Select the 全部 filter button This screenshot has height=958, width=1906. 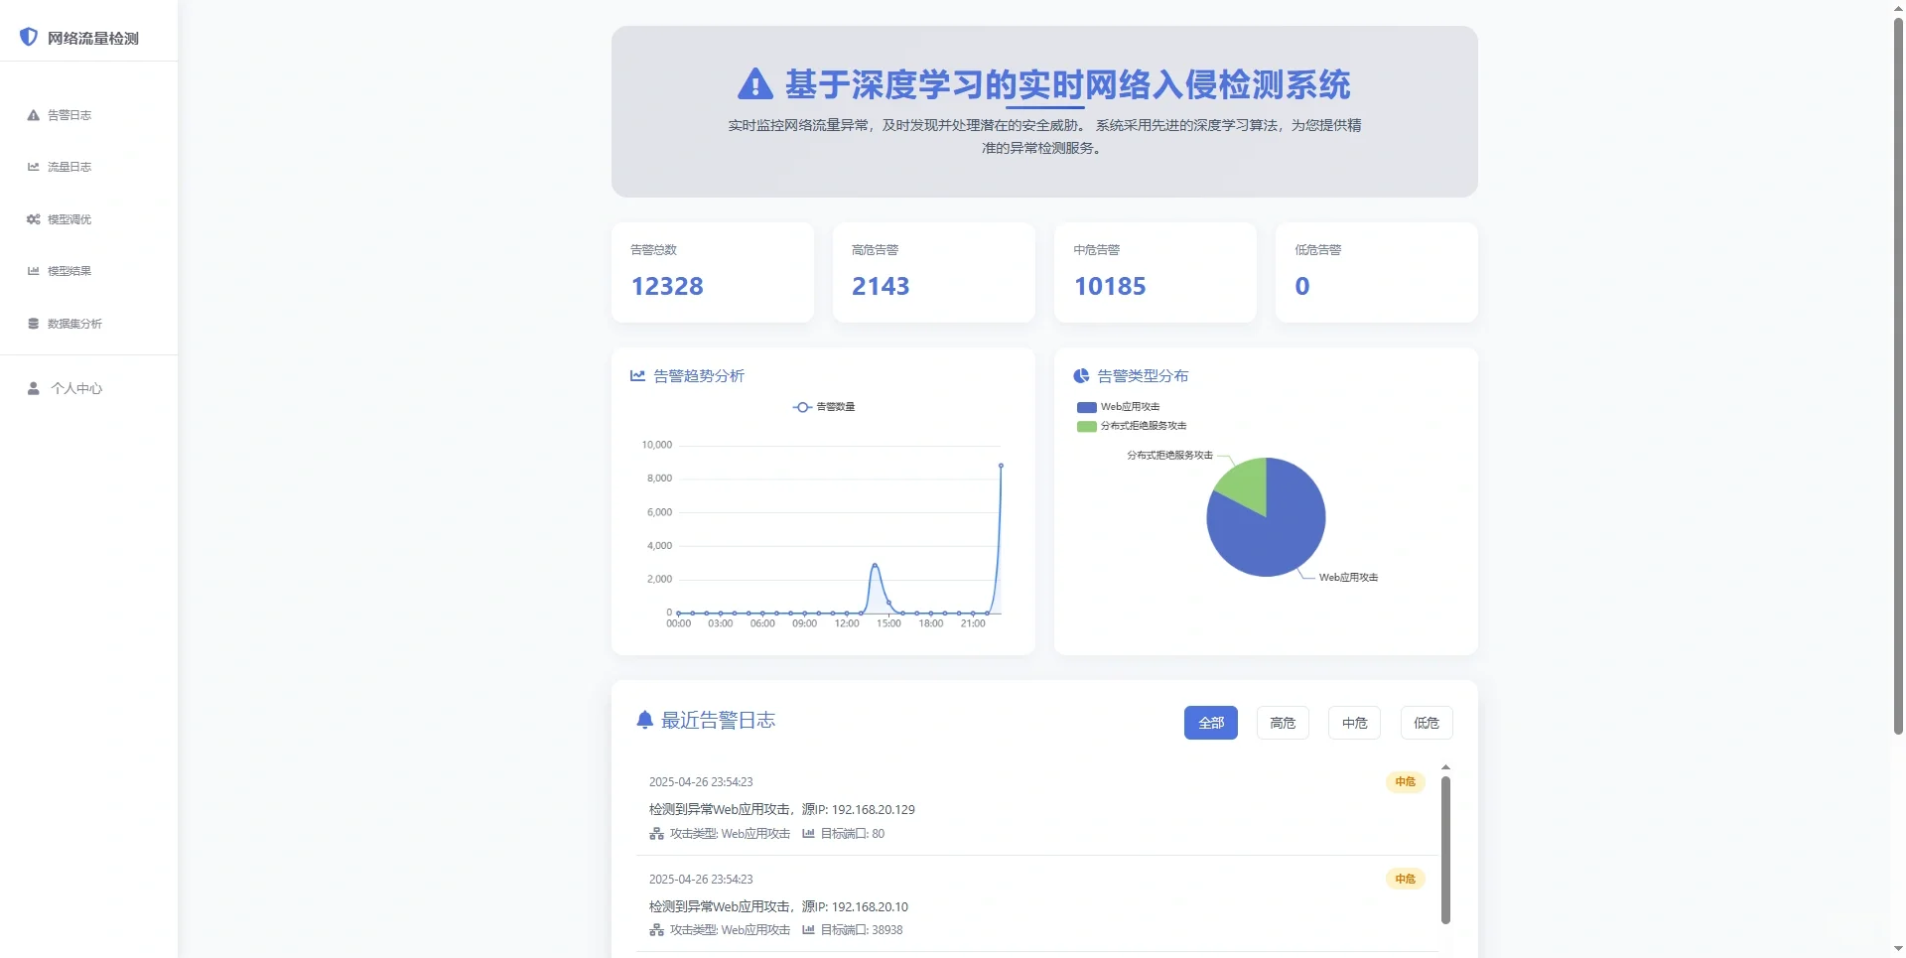1210,723
